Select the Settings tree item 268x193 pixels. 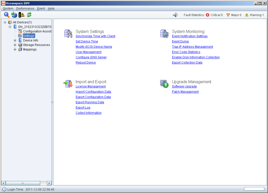[29, 36]
